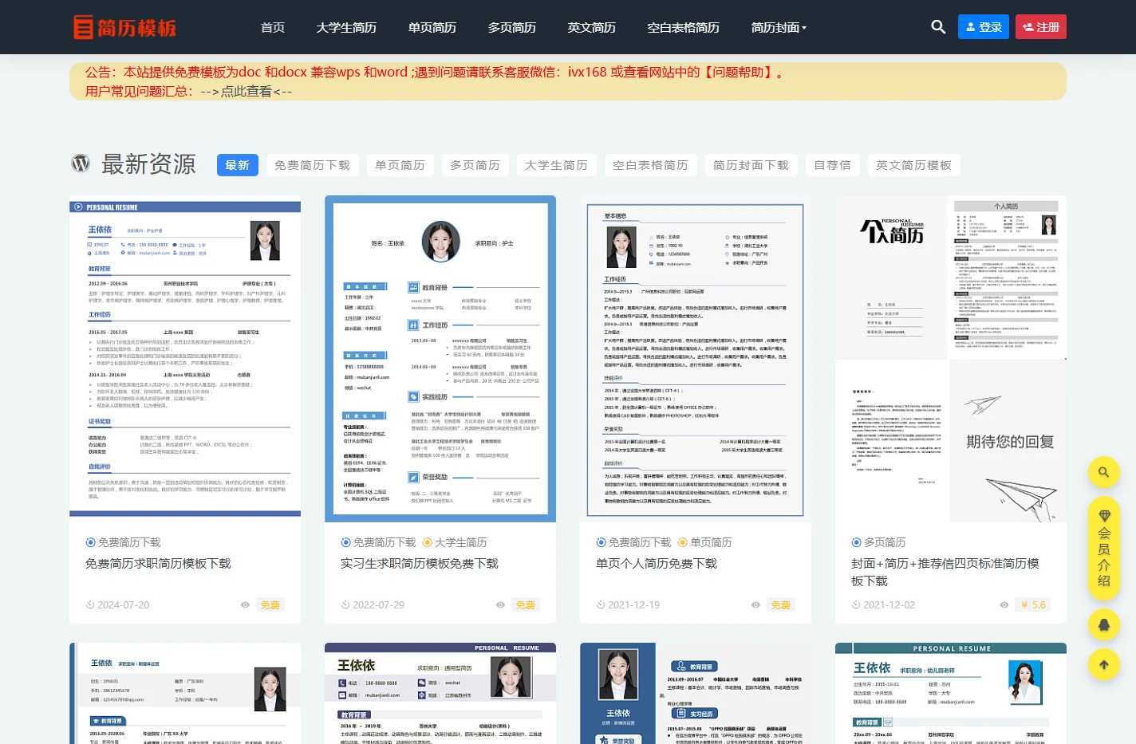Image resolution: width=1136 pixels, height=744 pixels.
Task: Select the 单页简历 filter tab
Action: (x=400, y=165)
